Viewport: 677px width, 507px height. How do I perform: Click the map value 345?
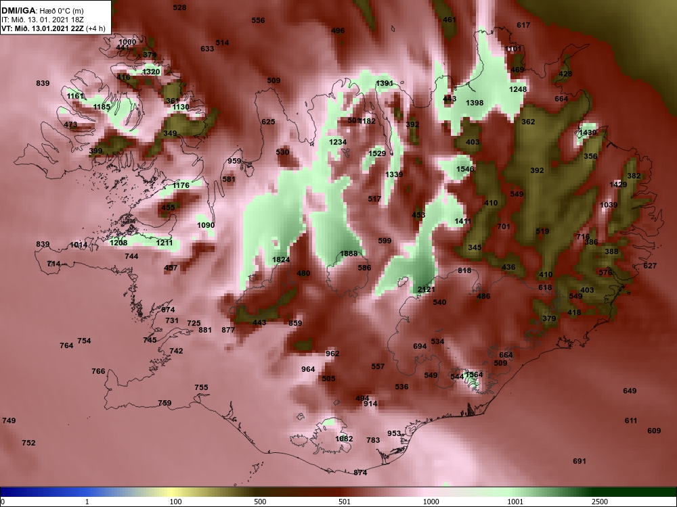click(x=475, y=247)
